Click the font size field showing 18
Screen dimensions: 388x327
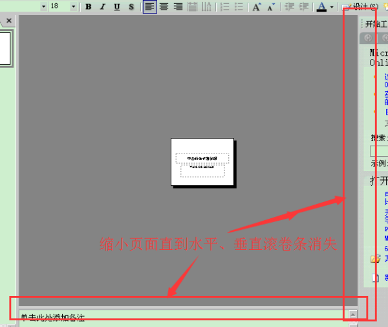click(59, 6)
